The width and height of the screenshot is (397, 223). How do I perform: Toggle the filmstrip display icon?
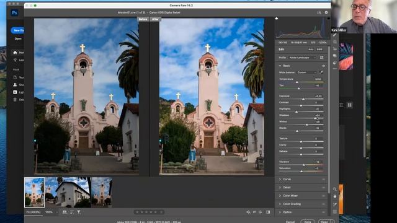coord(65,212)
